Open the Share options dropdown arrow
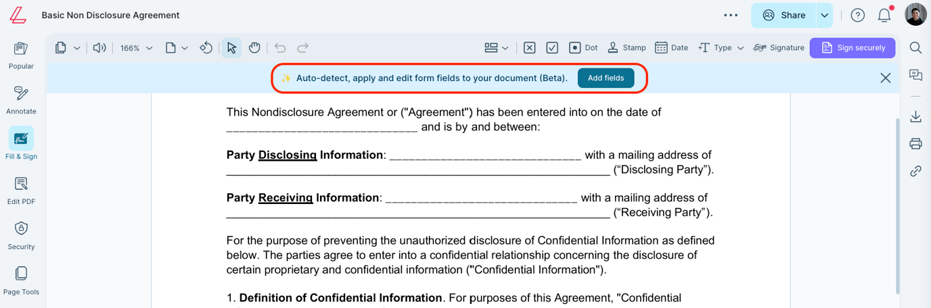931x308 pixels. [x=824, y=16]
